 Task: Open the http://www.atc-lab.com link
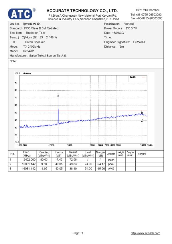click(x=145, y=233)
